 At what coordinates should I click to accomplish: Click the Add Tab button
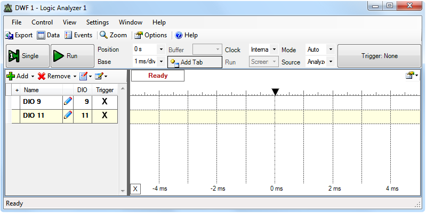click(x=195, y=62)
